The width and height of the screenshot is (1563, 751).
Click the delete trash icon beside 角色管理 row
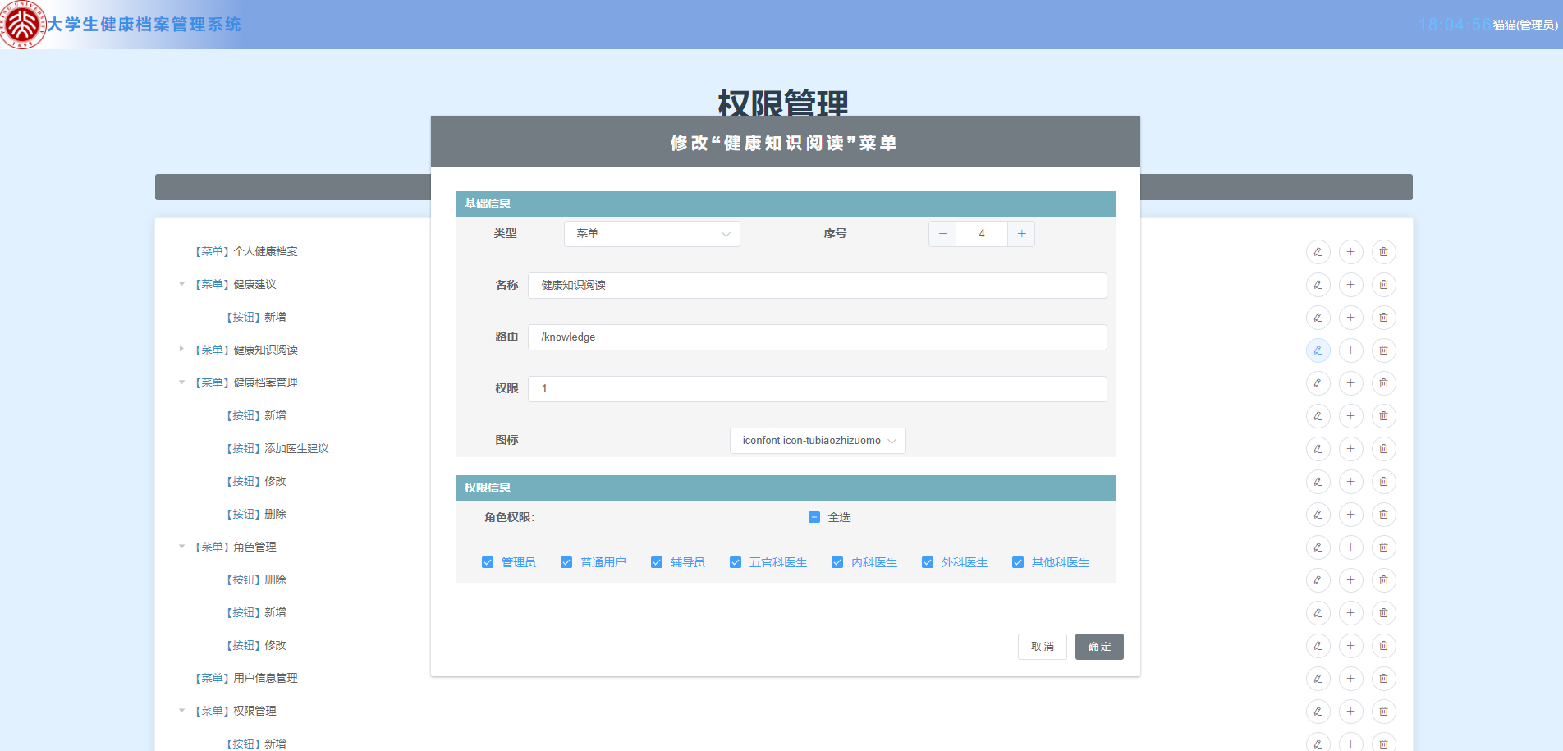[x=1383, y=547]
